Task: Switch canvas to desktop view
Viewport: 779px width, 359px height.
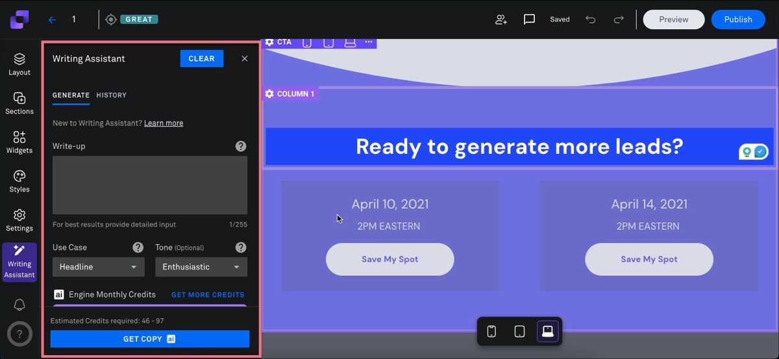Action: 548,331
